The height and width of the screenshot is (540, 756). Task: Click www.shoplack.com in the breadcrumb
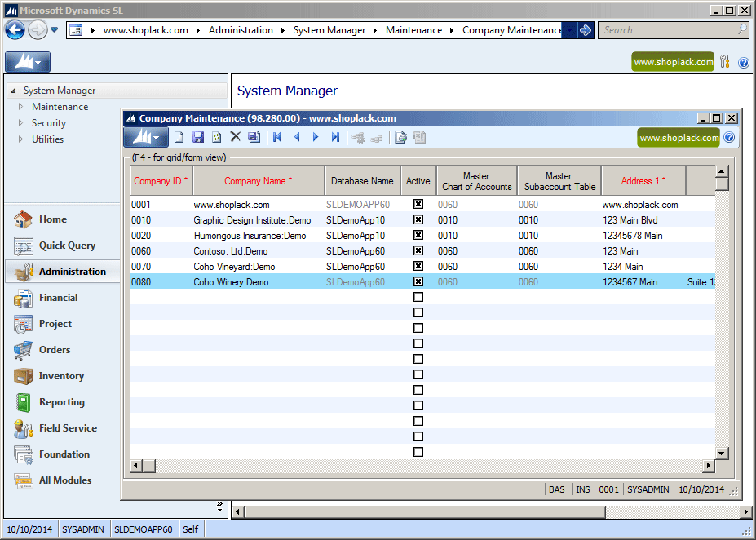tap(146, 30)
